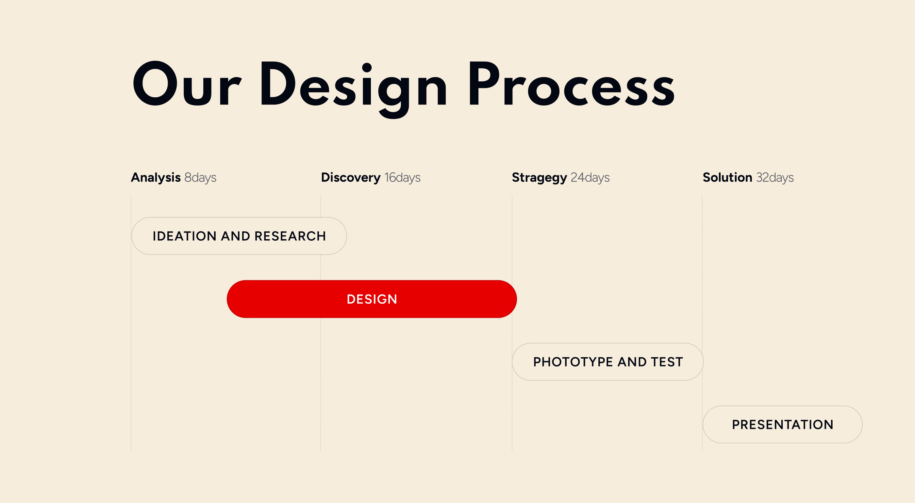Open the PHOTOTYPE AND TEST stage
This screenshot has height=503, width=915.
[x=607, y=362]
